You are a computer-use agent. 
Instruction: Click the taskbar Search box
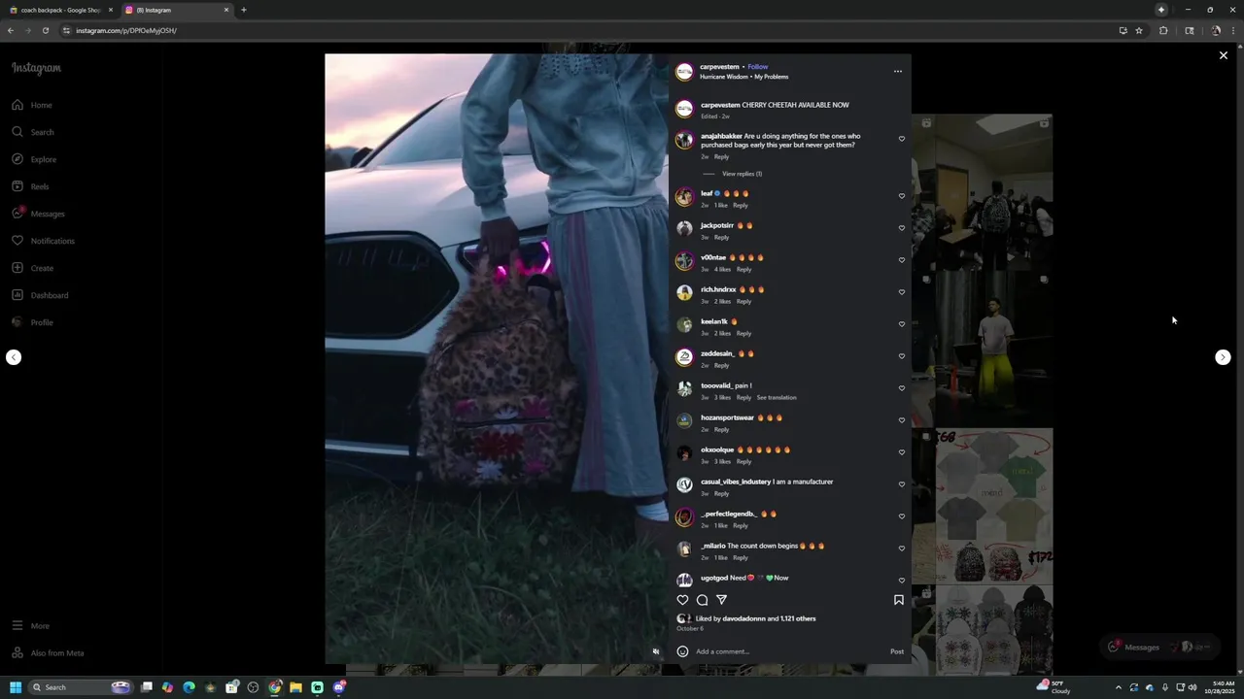click(81, 687)
